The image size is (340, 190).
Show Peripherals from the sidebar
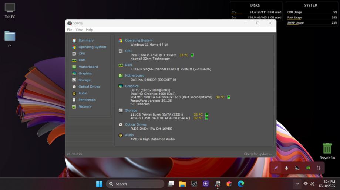point(87,100)
